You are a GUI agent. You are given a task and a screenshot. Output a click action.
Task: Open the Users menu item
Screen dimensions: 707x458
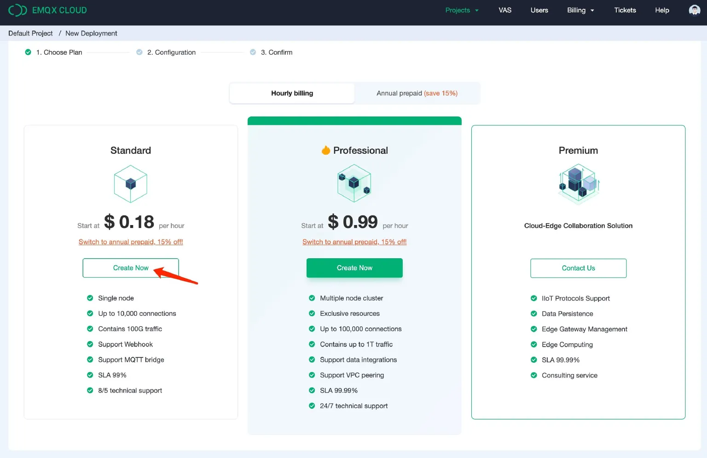[x=539, y=10]
